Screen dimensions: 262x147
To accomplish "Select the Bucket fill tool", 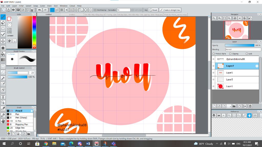I will point(3,54).
